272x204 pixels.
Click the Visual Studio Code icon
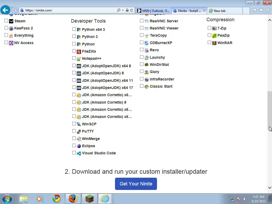coord(79,153)
